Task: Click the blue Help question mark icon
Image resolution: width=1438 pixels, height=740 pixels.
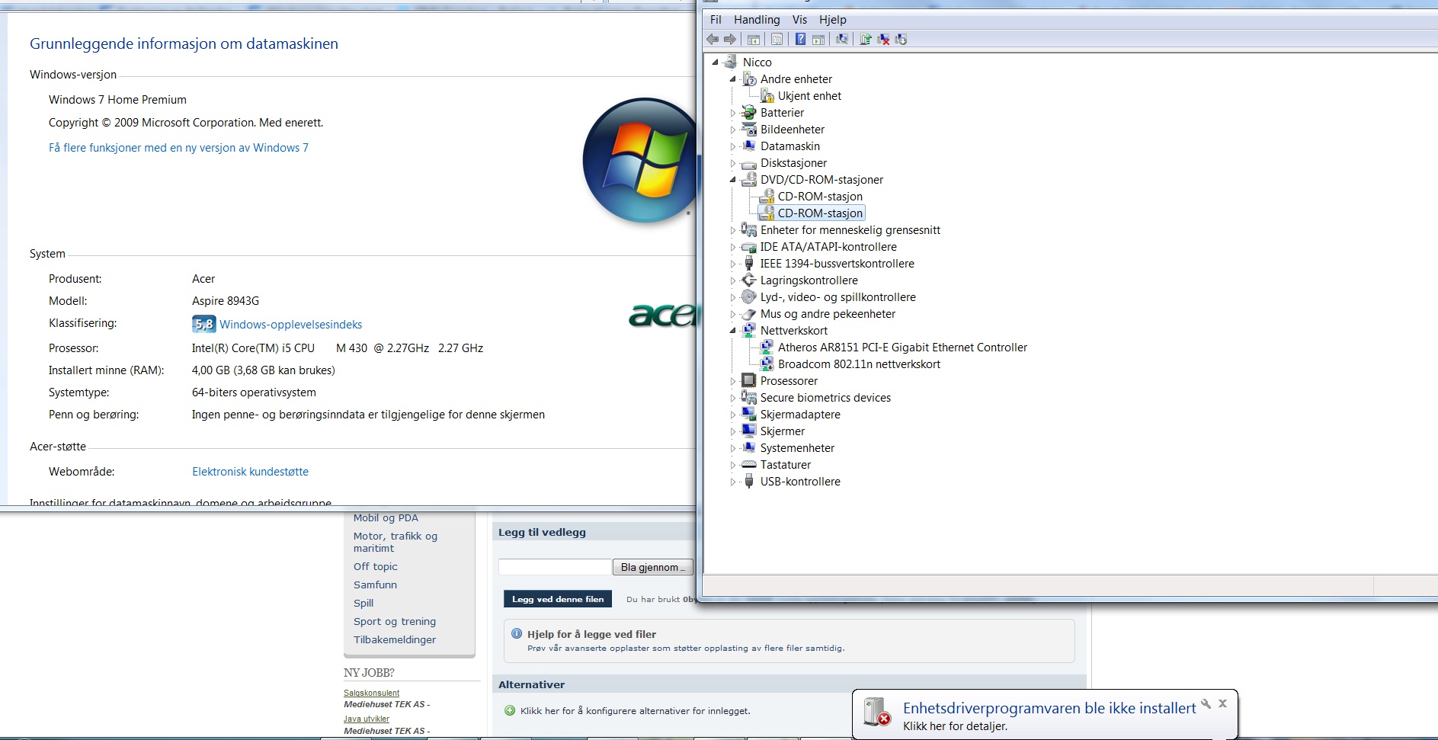Action: coord(800,39)
